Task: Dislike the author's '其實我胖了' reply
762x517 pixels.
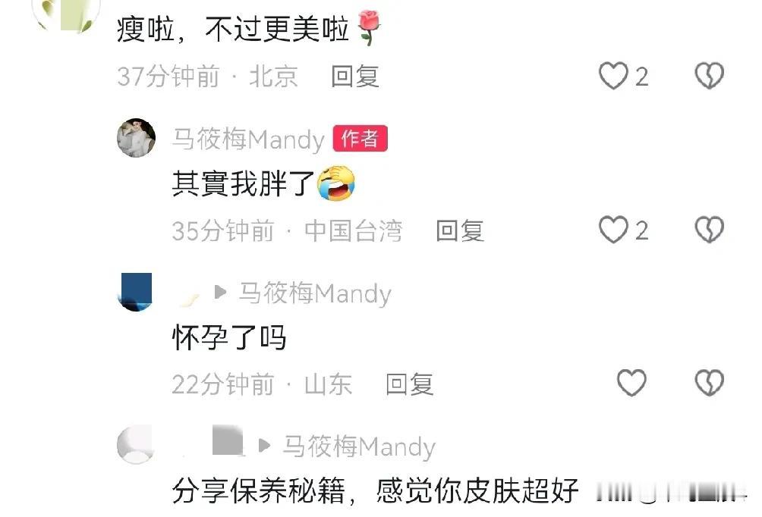Action: pyautogui.click(x=709, y=230)
